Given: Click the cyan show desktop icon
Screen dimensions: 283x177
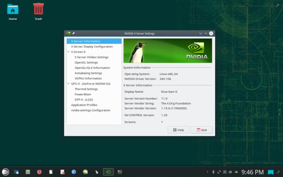Looking at the screenshot, I should click(271, 172).
